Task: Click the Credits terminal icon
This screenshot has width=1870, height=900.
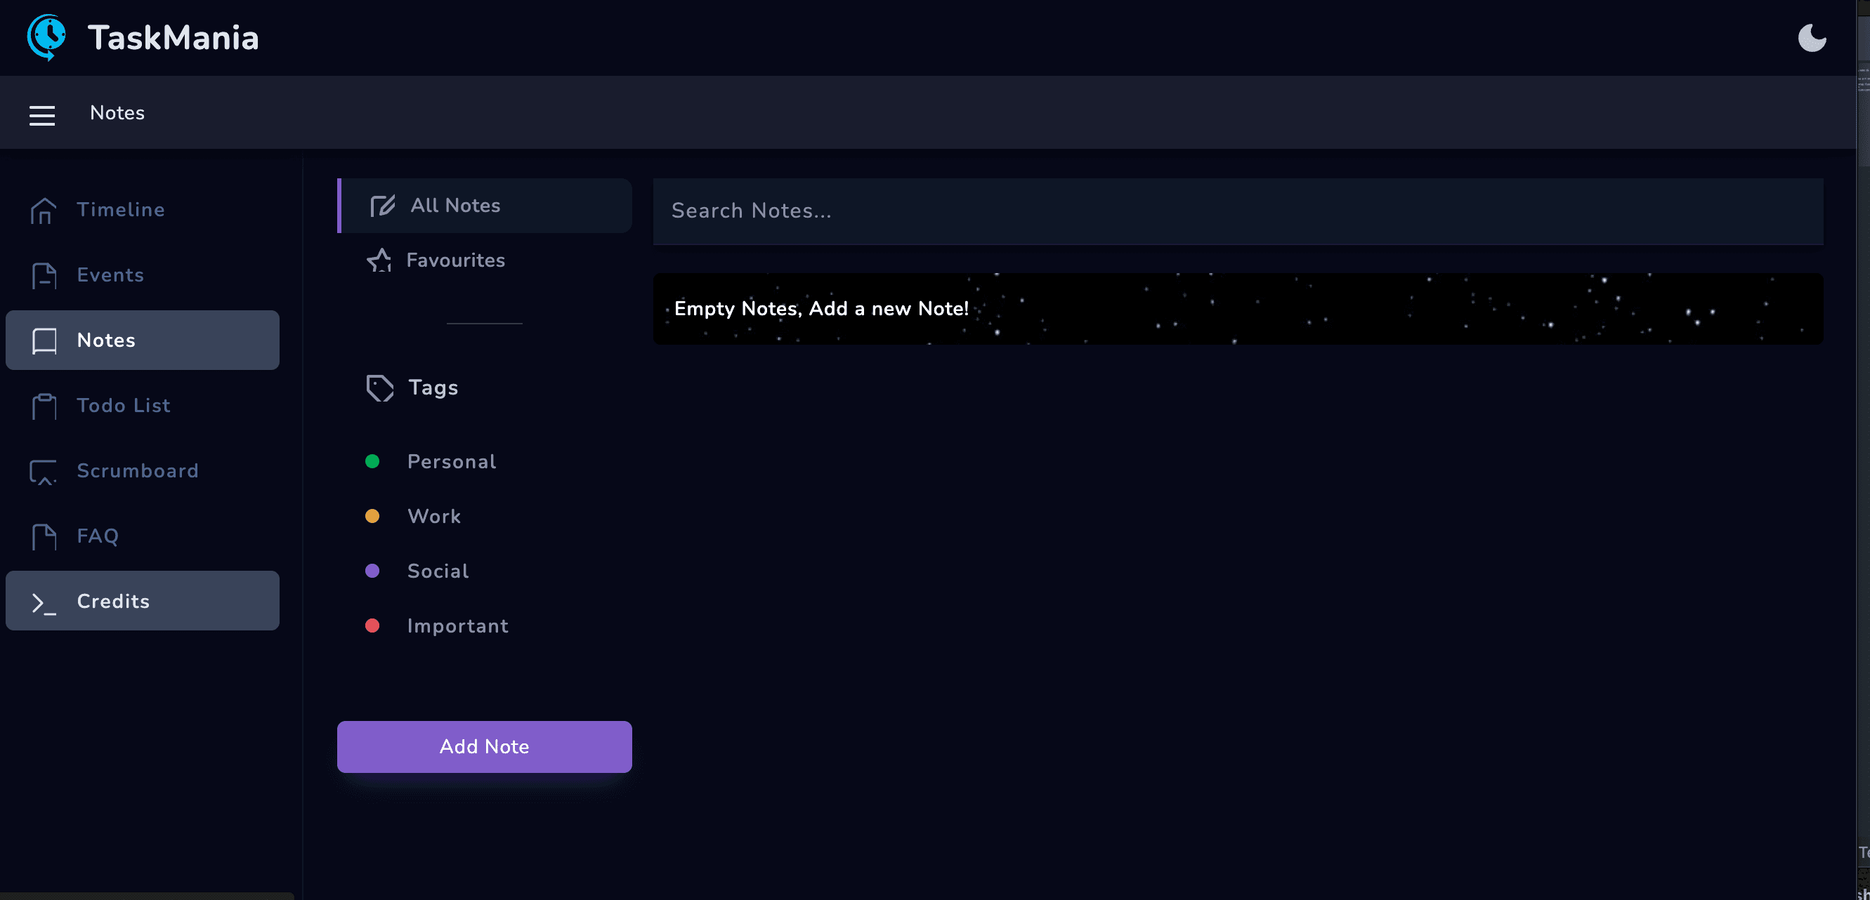Action: 44,602
